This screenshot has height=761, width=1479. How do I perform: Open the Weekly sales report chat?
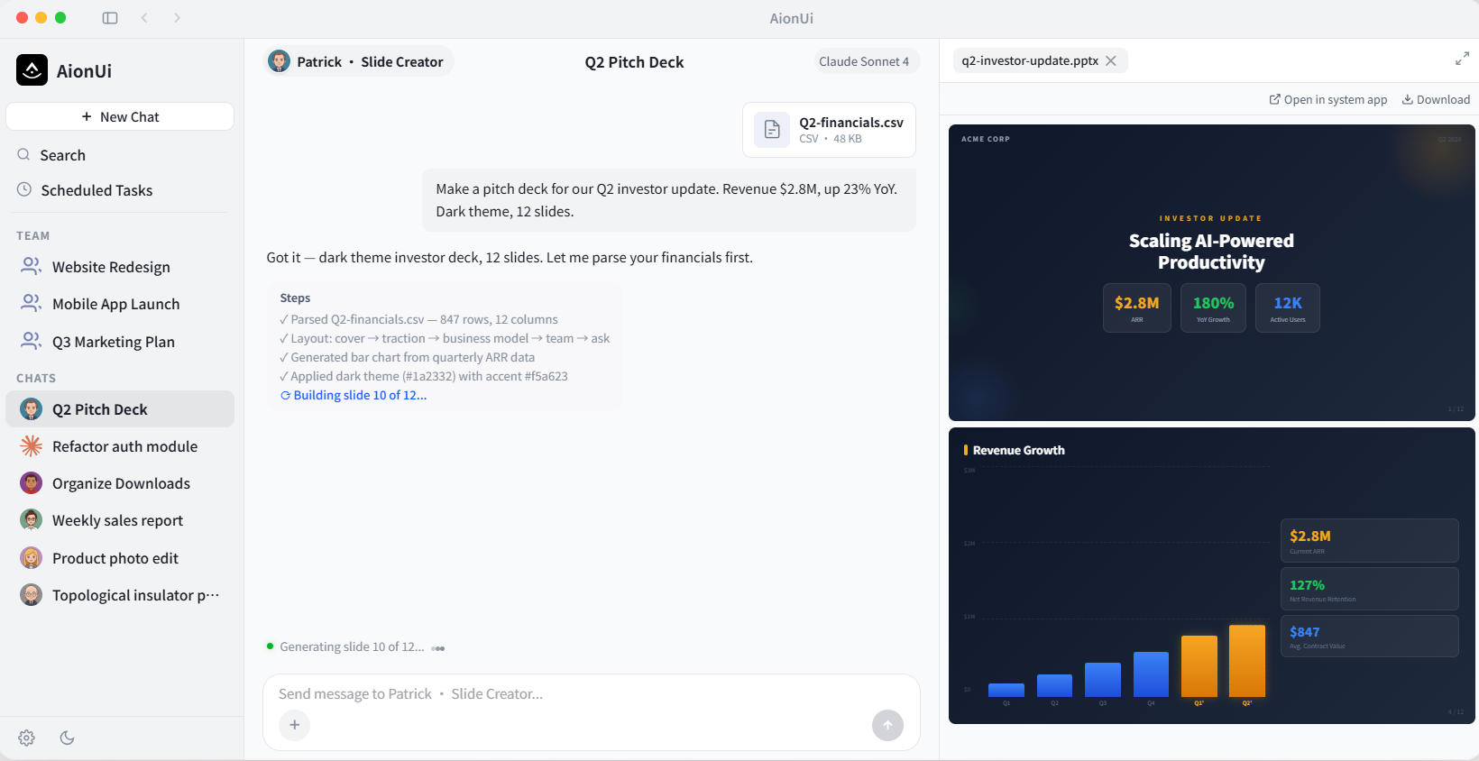(120, 520)
